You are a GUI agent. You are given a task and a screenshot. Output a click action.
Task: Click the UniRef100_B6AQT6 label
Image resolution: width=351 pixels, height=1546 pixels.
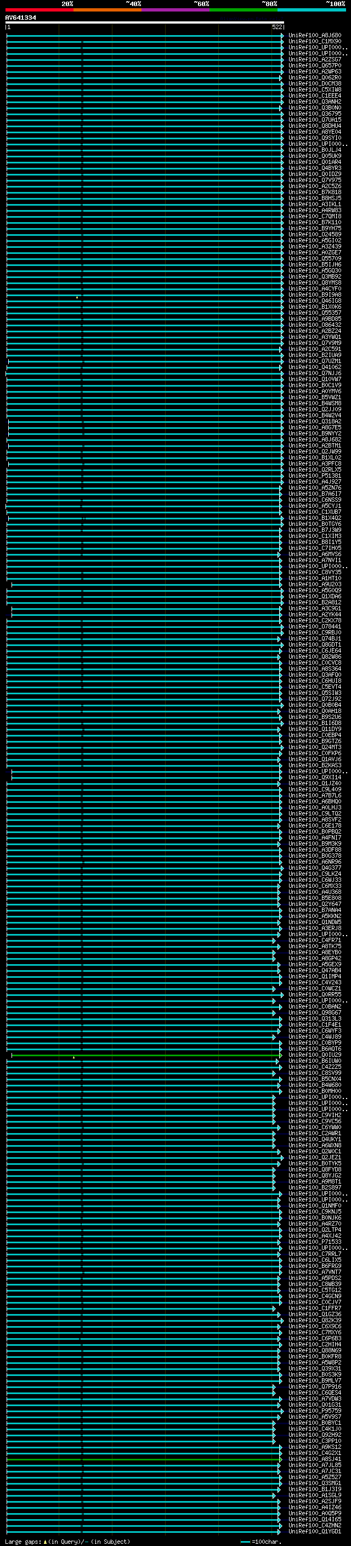tap(315, 1049)
